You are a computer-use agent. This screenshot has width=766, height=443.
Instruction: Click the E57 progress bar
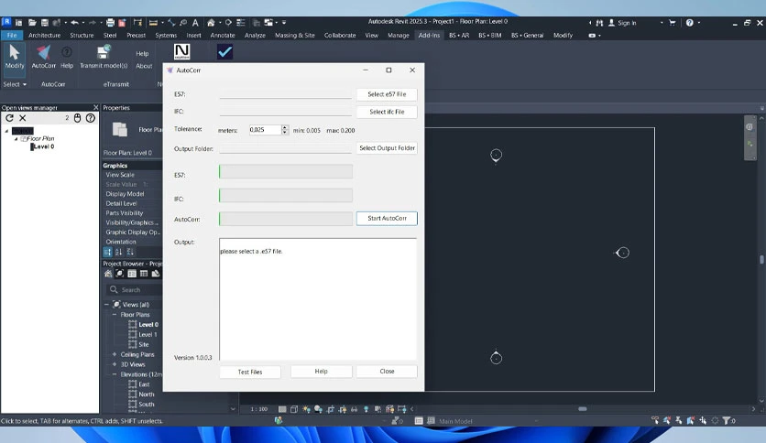pos(286,171)
